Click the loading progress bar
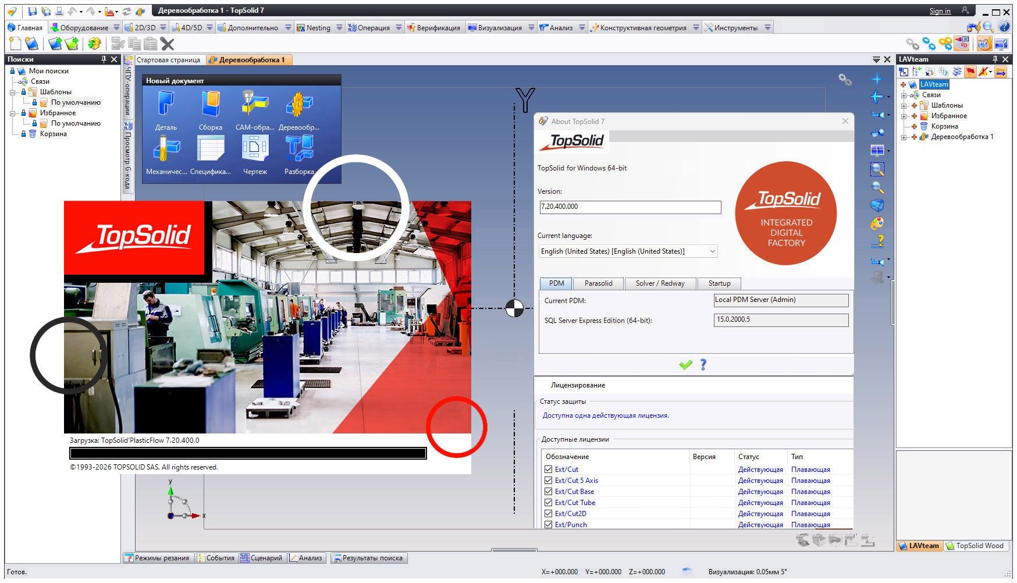Screen dimensions: 1017x583 (x=248, y=453)
